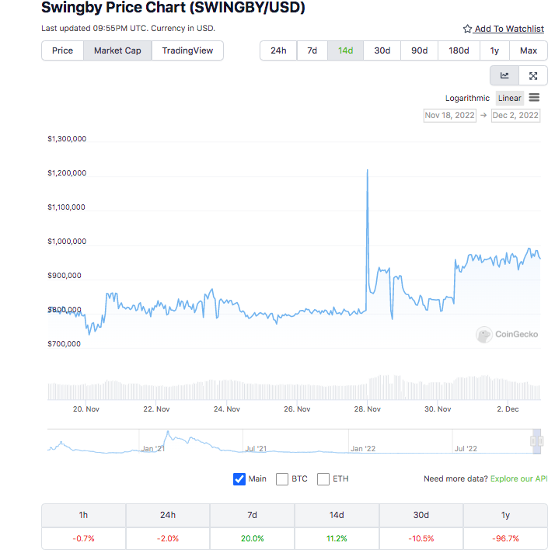Enable the BTC checkbox

(281, 478)
